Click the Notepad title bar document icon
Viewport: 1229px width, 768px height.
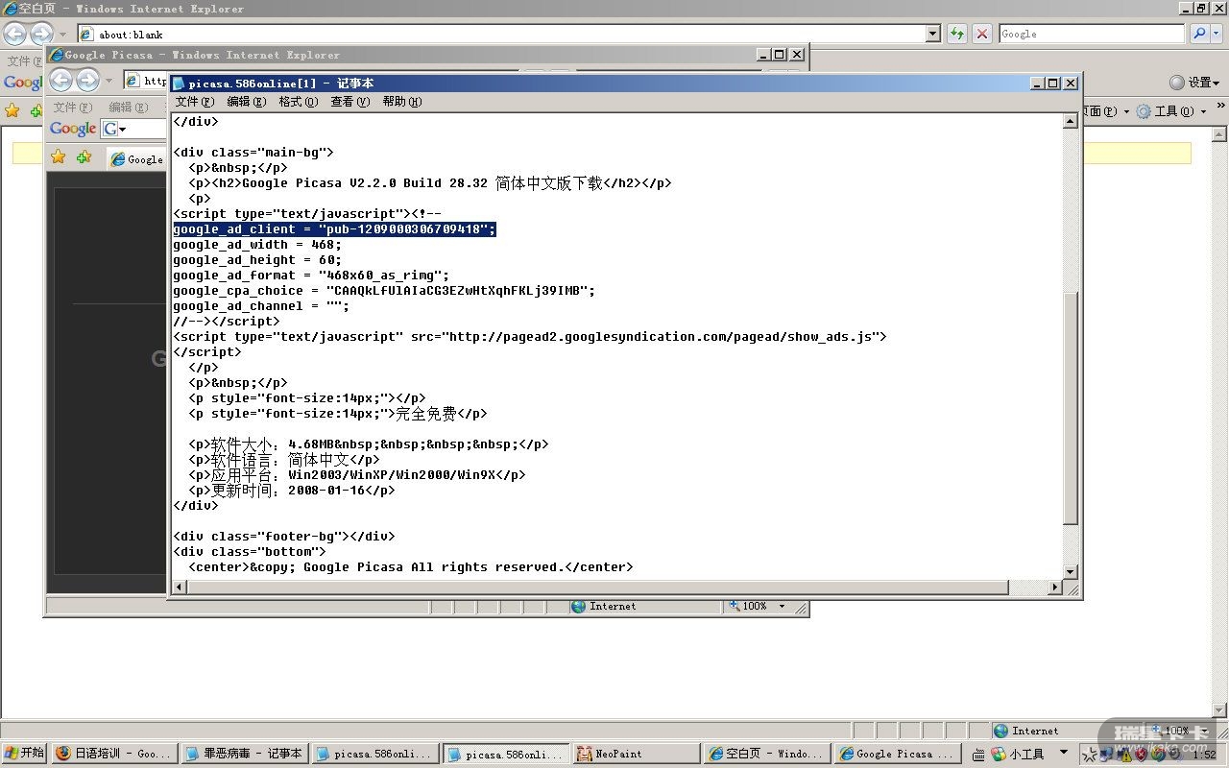click(179, 84)
